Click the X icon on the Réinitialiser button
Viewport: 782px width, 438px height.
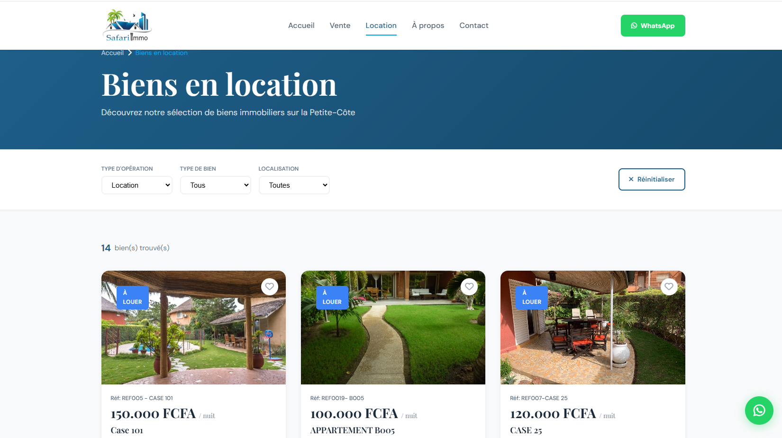pos(631,179)
